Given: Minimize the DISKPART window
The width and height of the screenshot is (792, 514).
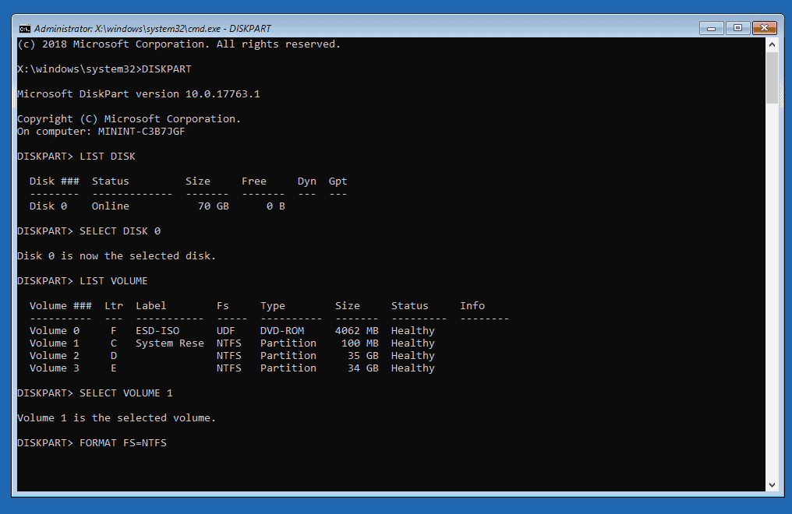Looking at the screenshot, I should 710,27.
